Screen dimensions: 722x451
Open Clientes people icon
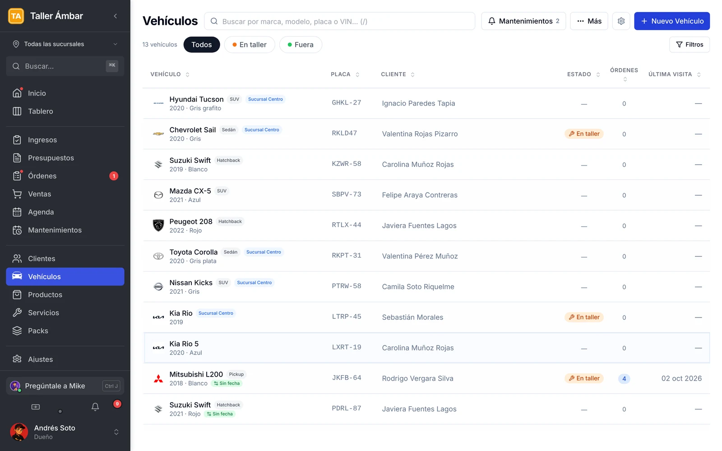point(17,258)
